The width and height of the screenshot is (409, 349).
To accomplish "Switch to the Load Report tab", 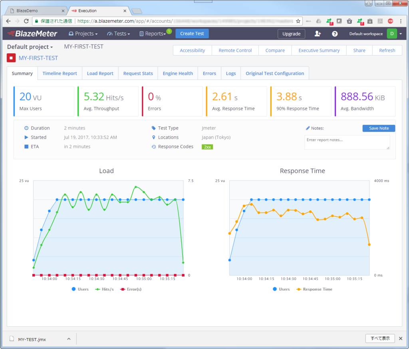I will point(100,73).
